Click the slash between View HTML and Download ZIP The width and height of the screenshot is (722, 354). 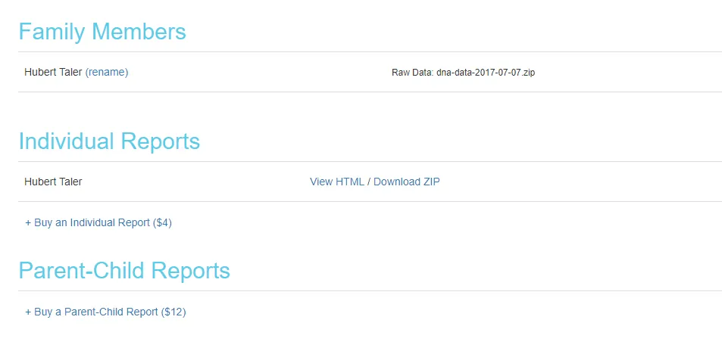369,182
